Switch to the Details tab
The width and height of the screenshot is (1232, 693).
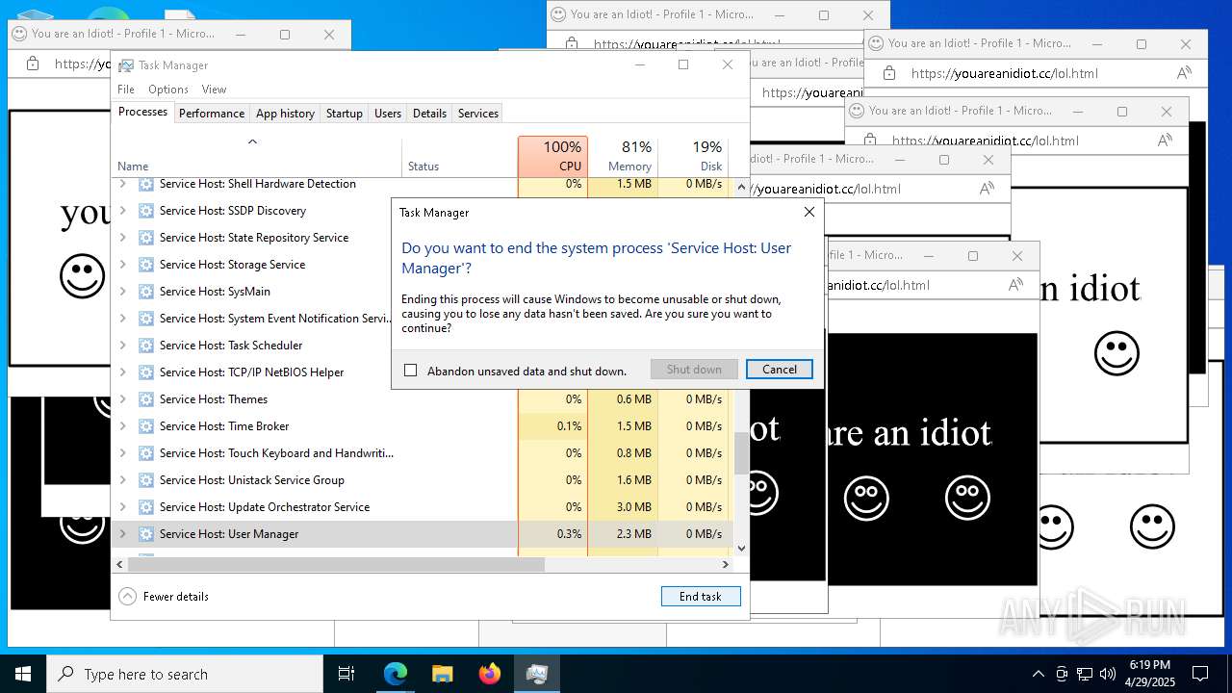pyautogui.click(x=429, y=114)
